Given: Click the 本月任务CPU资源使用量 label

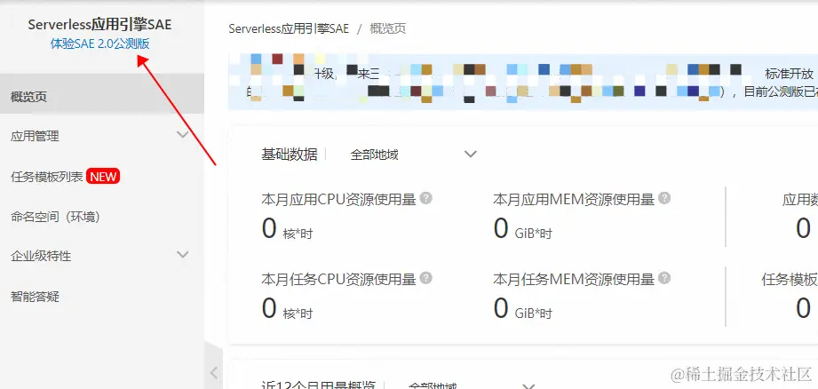Looking at the screenshot, I should click(338, 280).
